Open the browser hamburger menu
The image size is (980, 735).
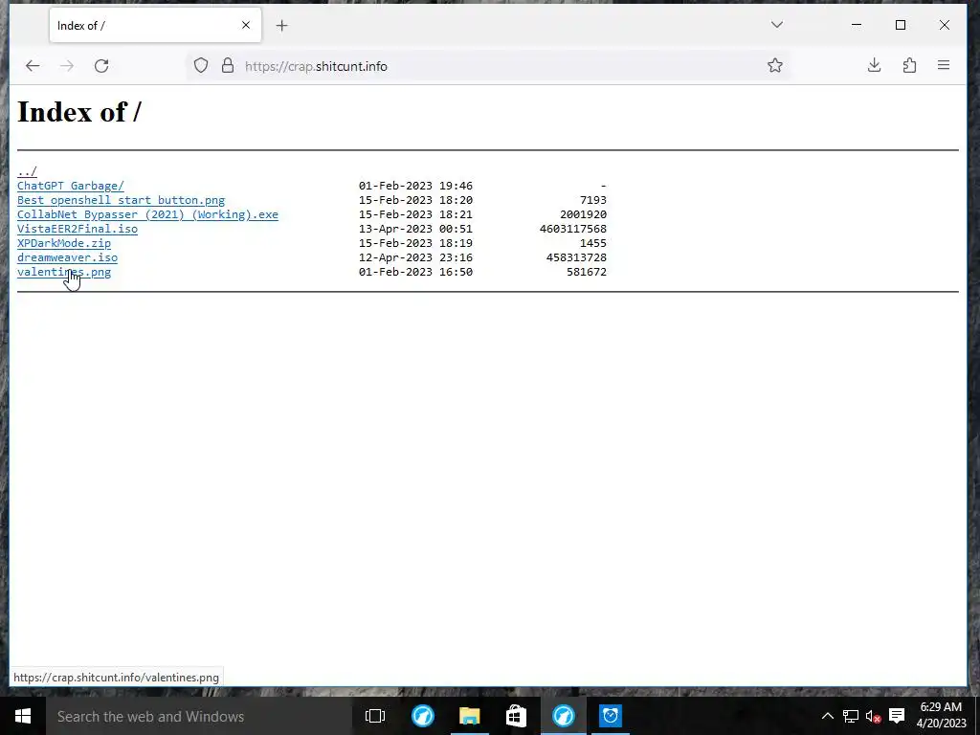click(x=944, y=65)
